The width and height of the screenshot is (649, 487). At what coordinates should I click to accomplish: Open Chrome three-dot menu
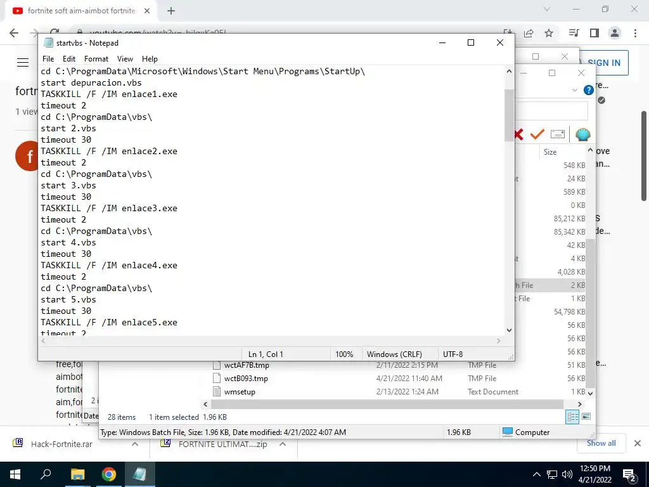pyautogui.click(x=635, y=33)
